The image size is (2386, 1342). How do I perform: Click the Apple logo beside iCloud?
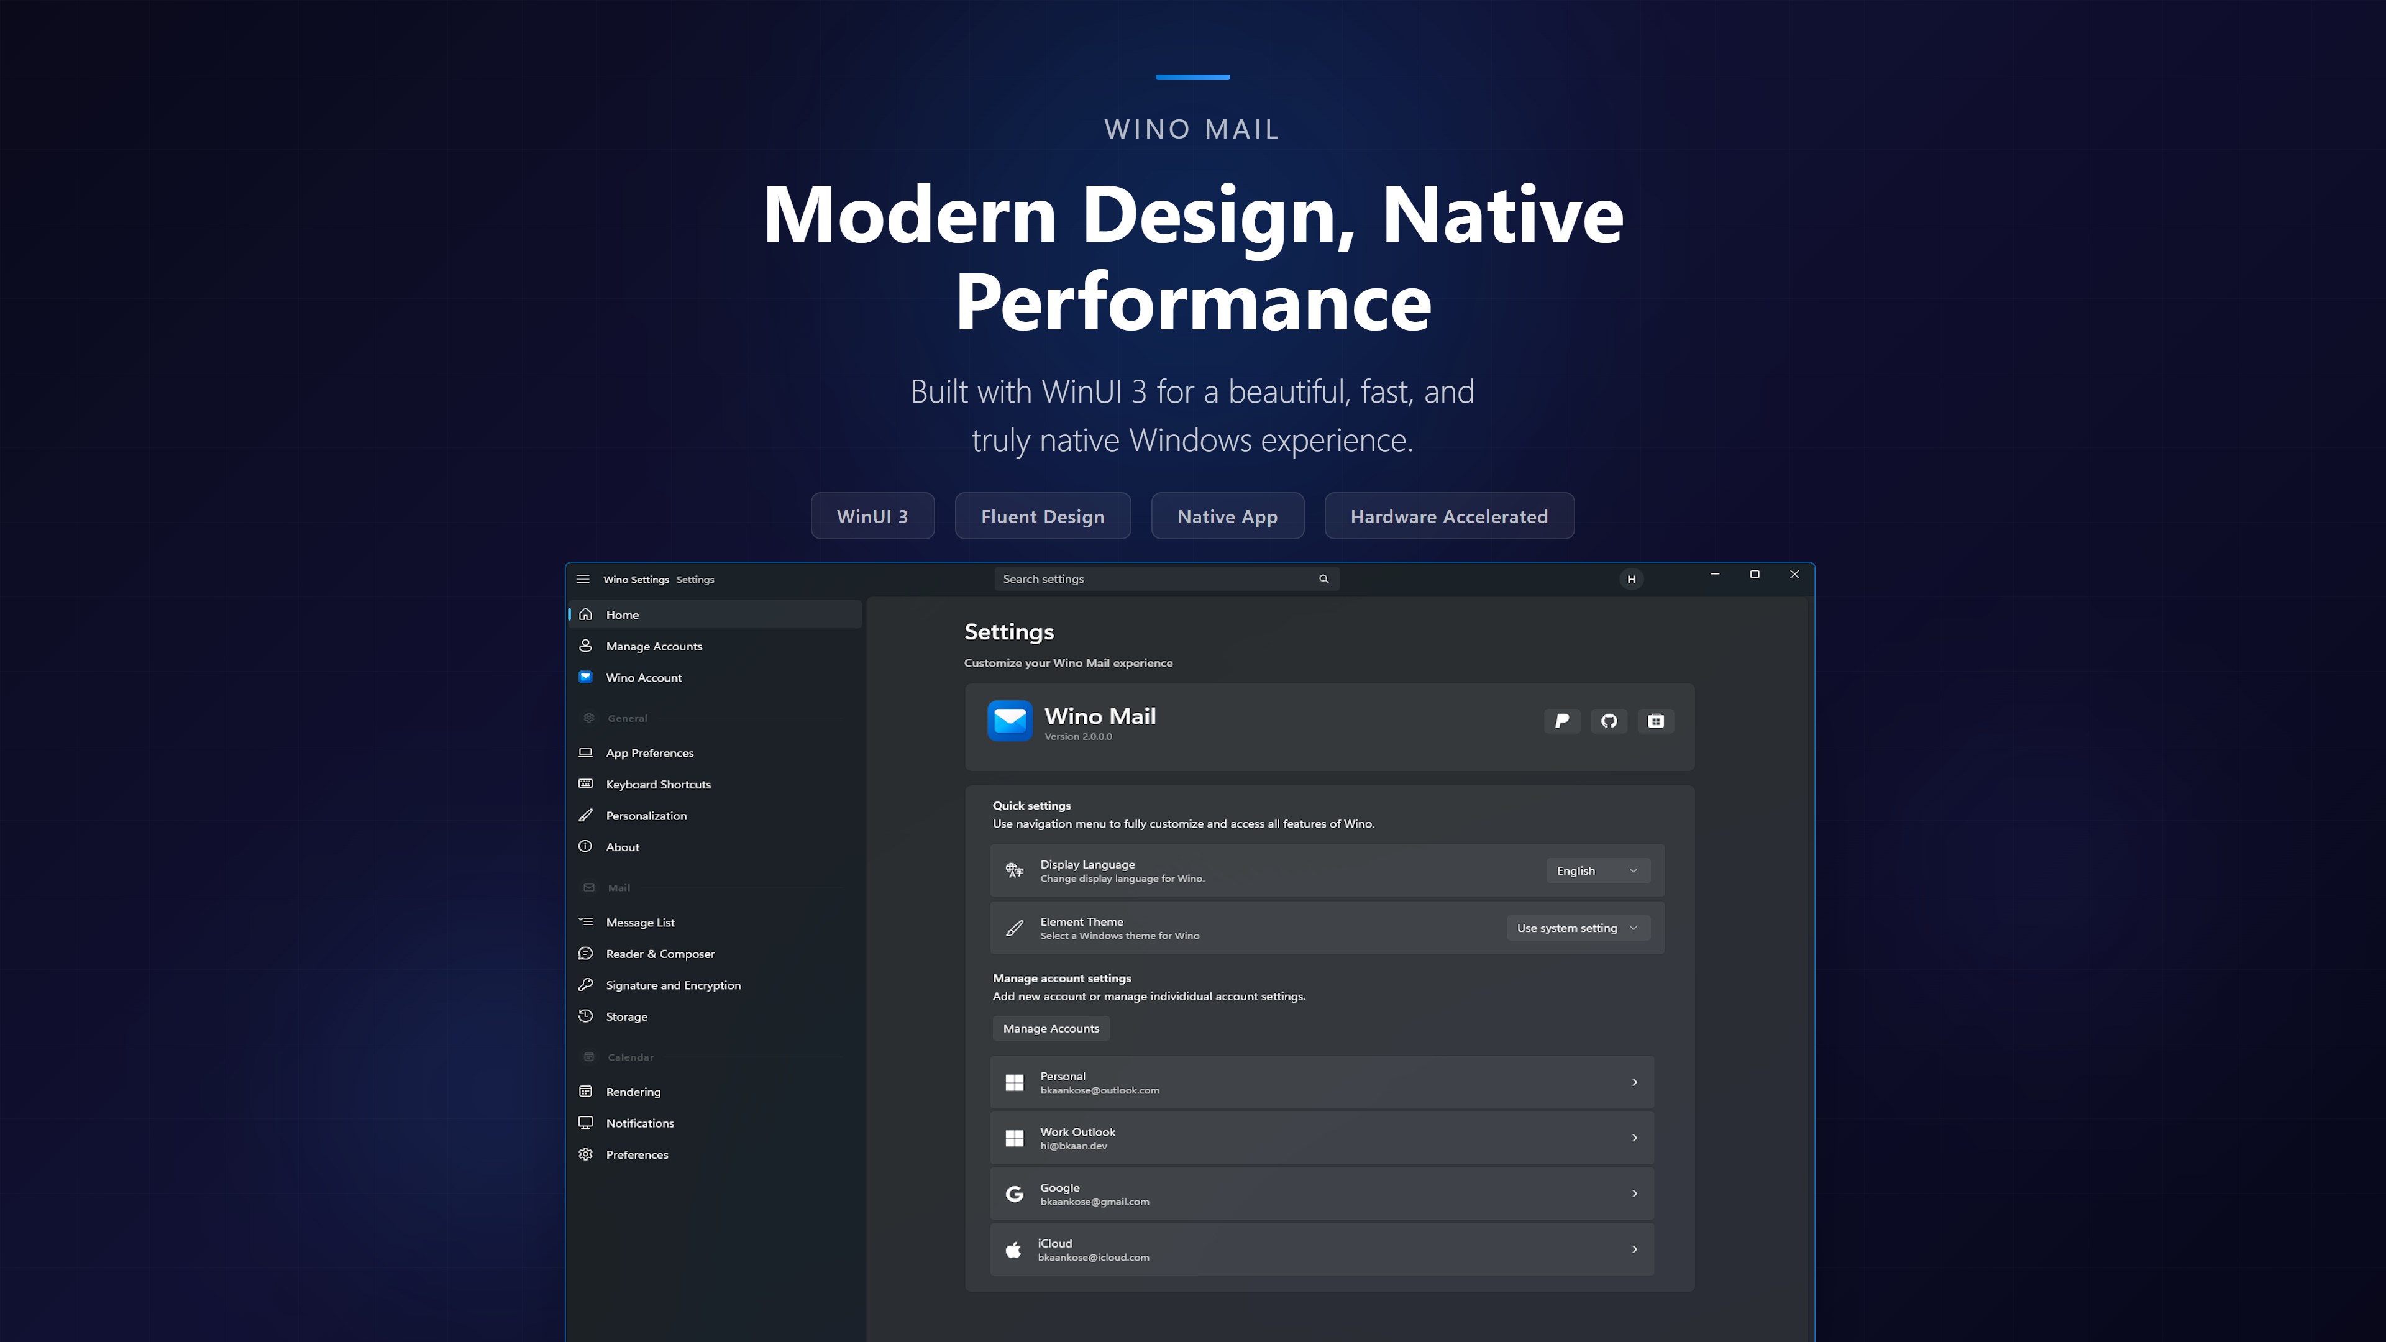click(1013, 1249)
